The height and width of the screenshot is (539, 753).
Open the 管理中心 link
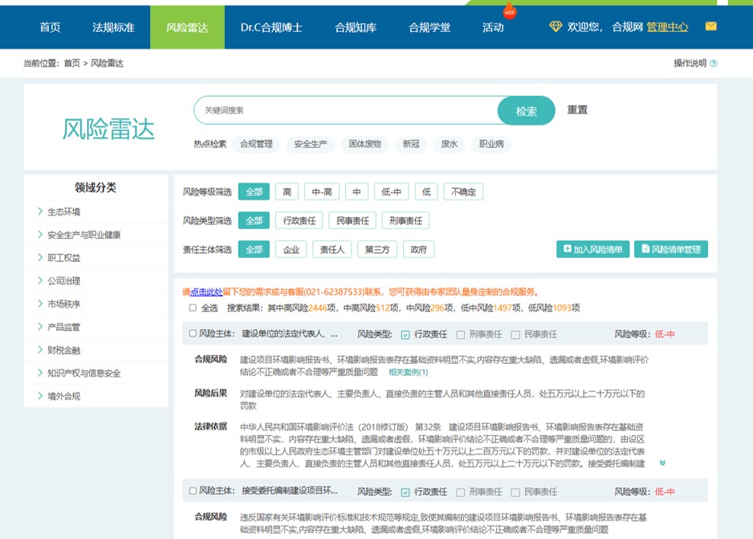coord(667,27)
